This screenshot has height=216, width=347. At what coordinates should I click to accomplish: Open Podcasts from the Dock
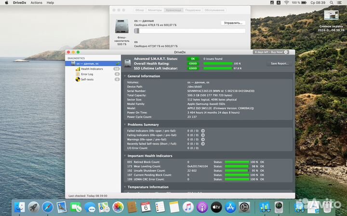(202, 207)
